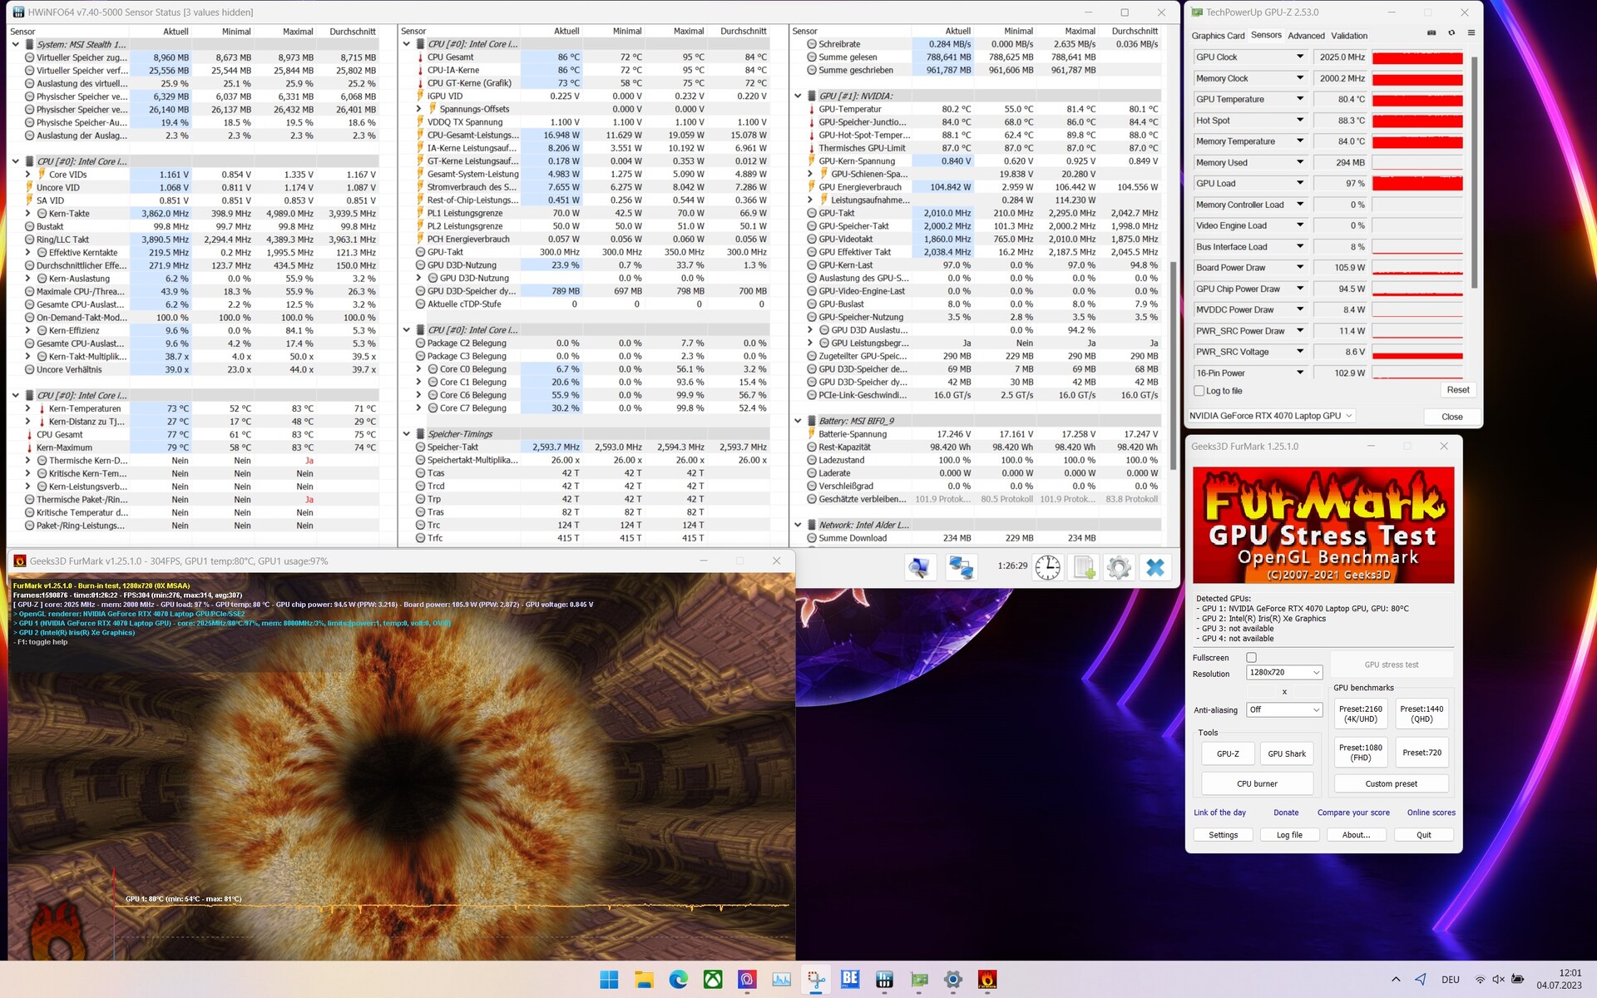The width and height of the screenshot is (1597, 998).
Task: Click the blue X close sensors icon
Action: [x=1155, y=567]
